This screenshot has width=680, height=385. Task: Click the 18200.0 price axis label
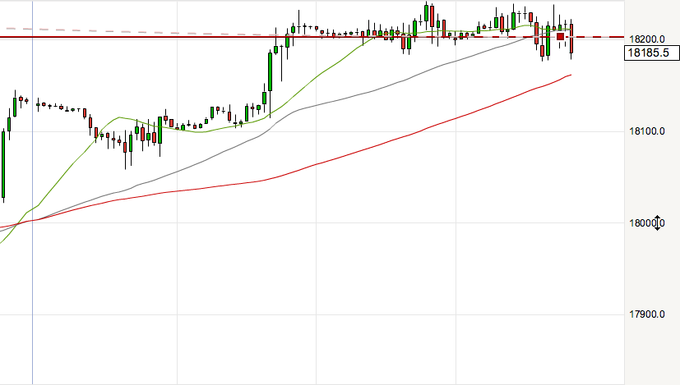646,39
